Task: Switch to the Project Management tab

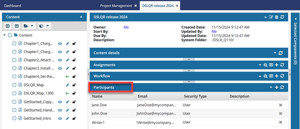Action: tap(116, 6)
